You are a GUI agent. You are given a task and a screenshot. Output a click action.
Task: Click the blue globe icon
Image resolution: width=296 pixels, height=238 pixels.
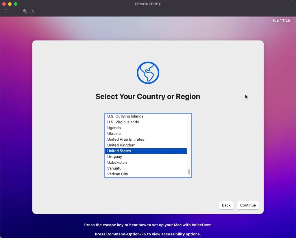(x=148, y=73)
